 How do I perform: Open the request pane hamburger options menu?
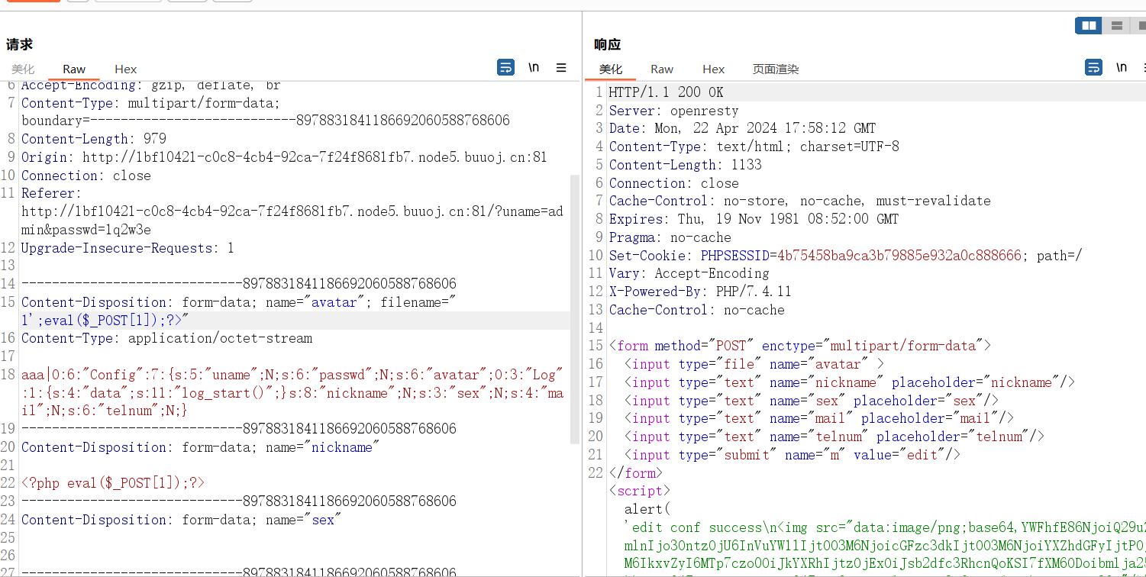coord(561,68)
